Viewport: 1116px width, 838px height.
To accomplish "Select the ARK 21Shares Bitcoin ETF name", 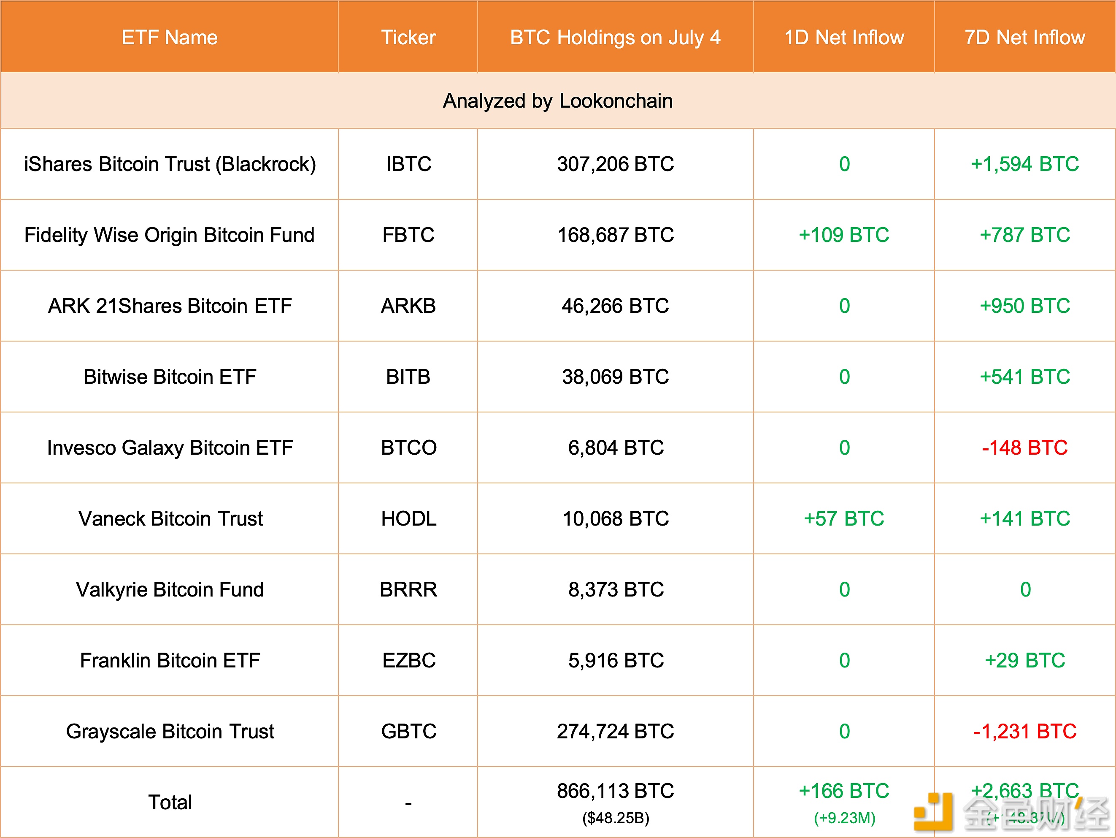I will [x=170, y=306].
